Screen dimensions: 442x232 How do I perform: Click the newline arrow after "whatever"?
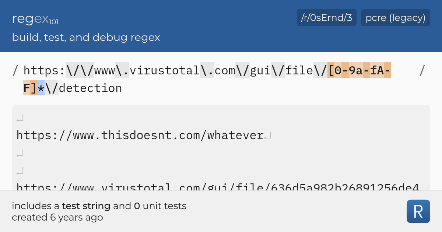pyautogui.click(x=269, y=136)
